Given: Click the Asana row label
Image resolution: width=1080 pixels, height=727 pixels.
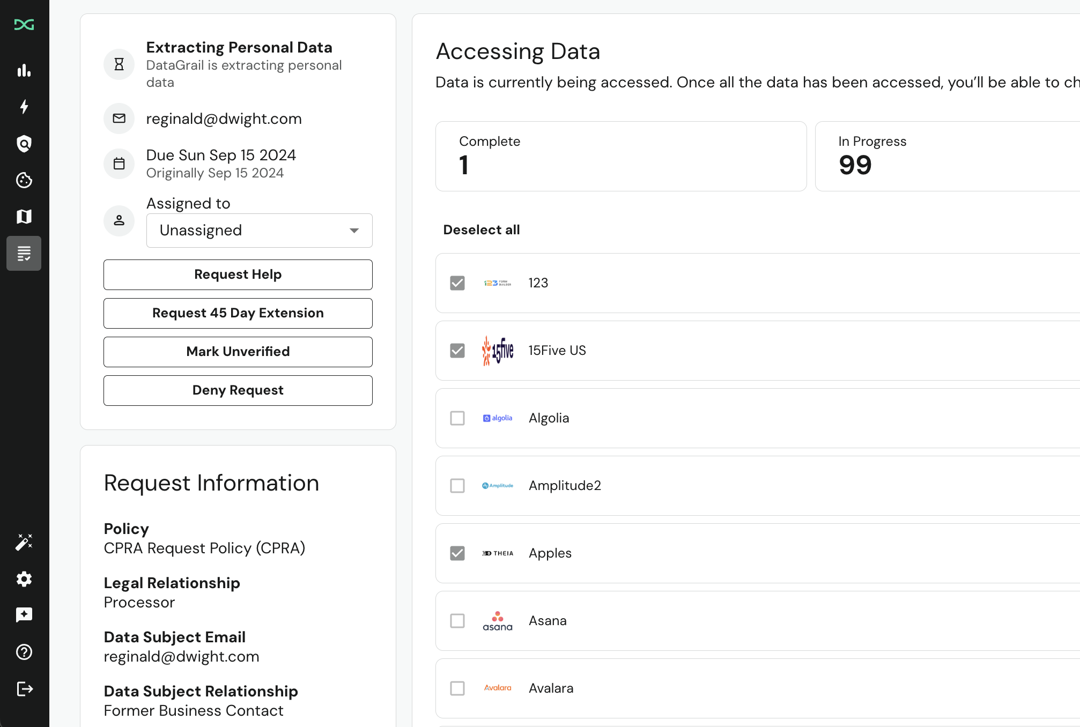Looking at the screenshot, I should (x=548, y=621).
